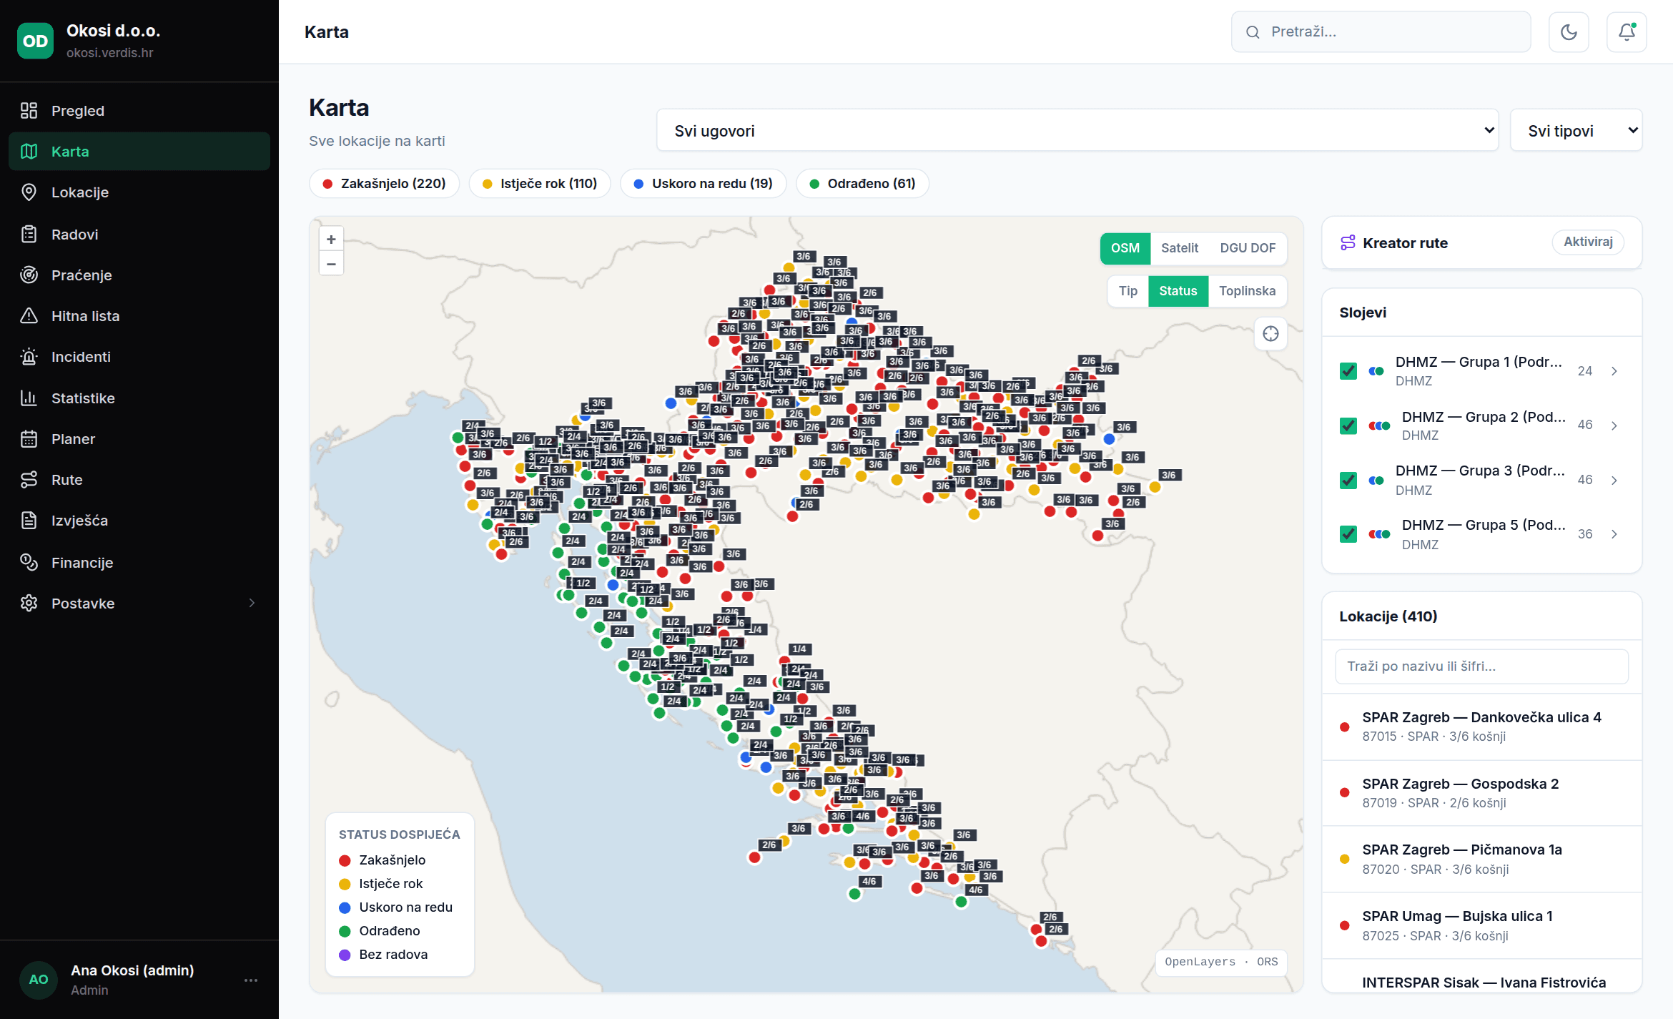Open Postavke gear icon
Image resolution: width=1673 pixels, height=1019 pixels.
pyautogui.click(x=29, y=603)
